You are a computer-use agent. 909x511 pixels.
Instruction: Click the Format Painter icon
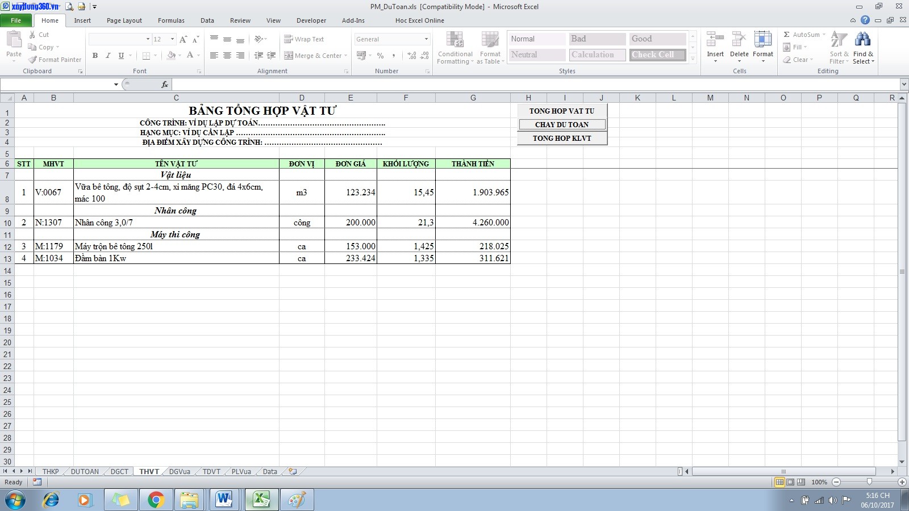[33, 60]
